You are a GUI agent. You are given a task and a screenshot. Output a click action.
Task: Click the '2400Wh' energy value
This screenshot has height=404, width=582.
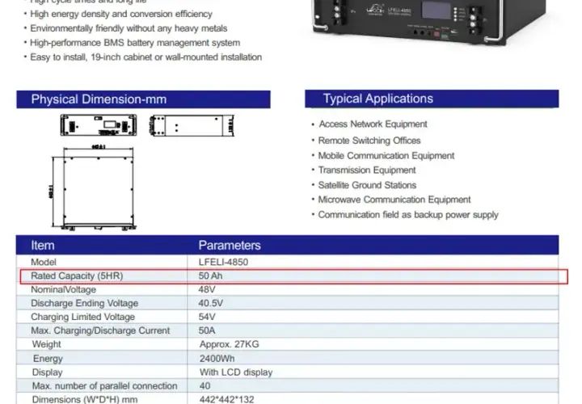[217, 359]
